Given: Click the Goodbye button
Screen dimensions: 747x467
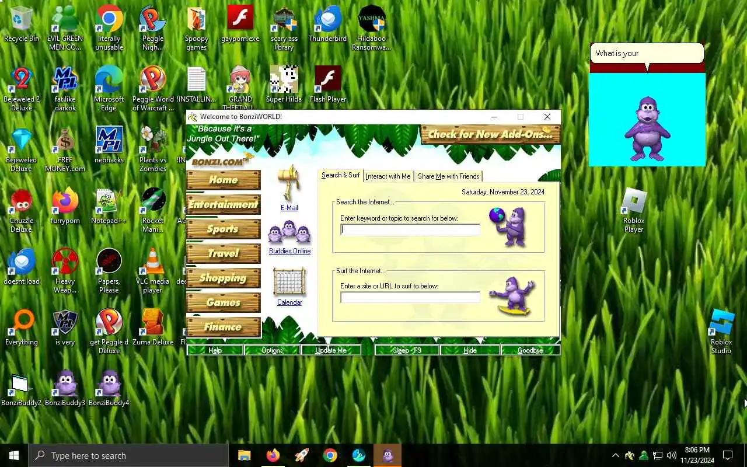Looking at the screenshot, I should (530, 350).
